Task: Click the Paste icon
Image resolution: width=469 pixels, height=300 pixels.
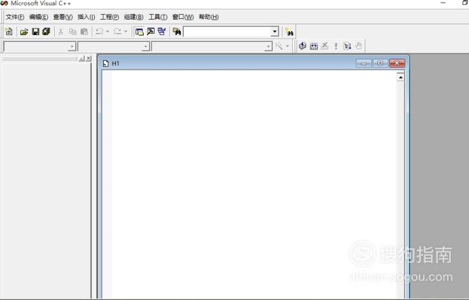Action: pyautogui.click(x=84, y=32)
